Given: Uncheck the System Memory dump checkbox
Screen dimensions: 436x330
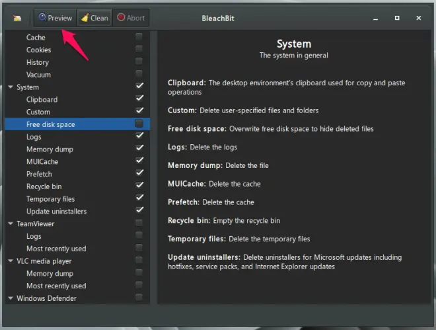Looking at the screenshot, I should pyautogui.click(x=139, y=148).
